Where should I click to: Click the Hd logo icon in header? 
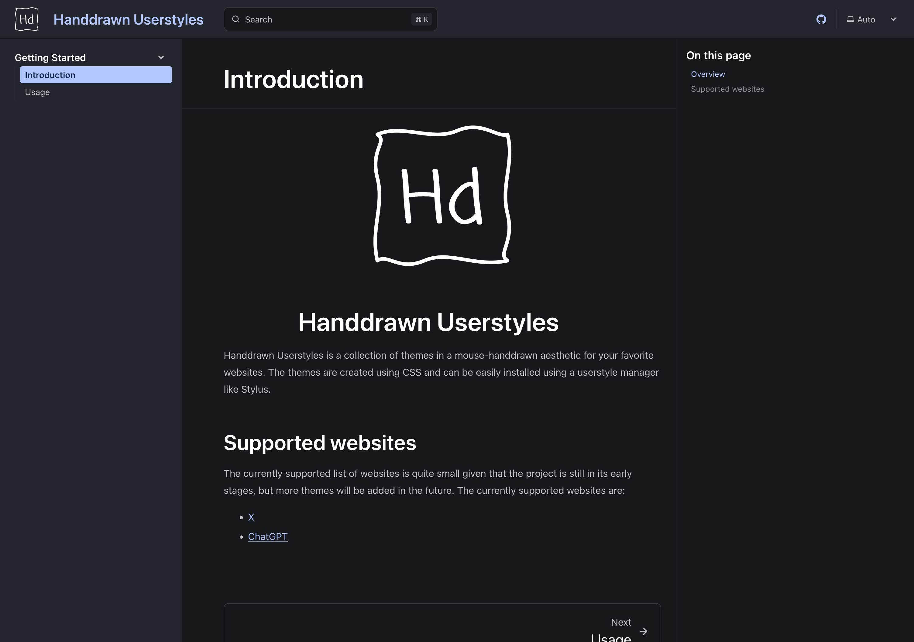[27, 19]
